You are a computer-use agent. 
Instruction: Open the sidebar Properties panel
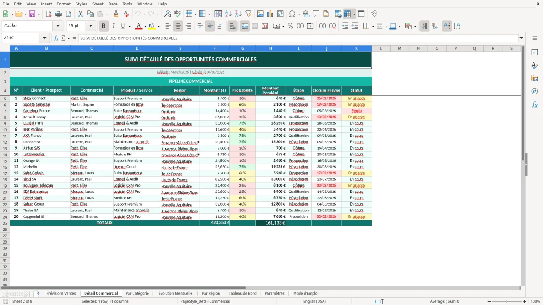(x=534, y=52)
